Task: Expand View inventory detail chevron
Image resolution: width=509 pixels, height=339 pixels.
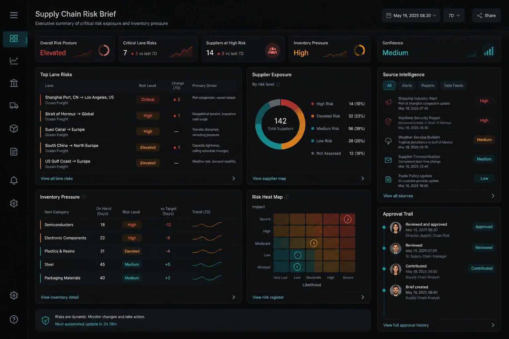Action: pyautogui.click(x=234, y=297)
